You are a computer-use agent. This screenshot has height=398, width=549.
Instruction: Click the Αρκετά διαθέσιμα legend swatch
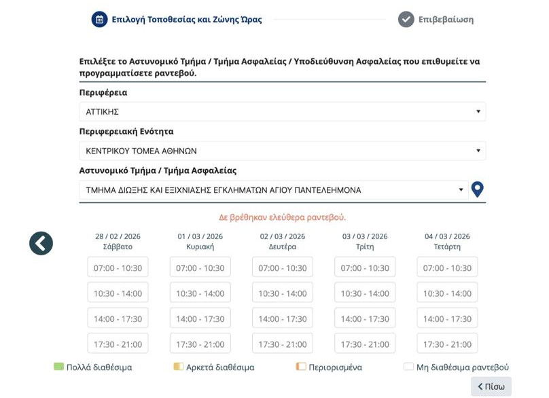coord(178,367)
